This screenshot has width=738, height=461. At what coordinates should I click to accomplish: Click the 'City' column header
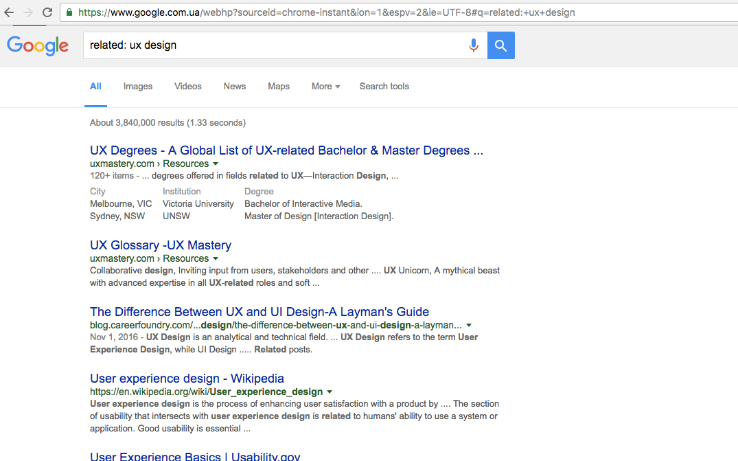click(97, 191)
